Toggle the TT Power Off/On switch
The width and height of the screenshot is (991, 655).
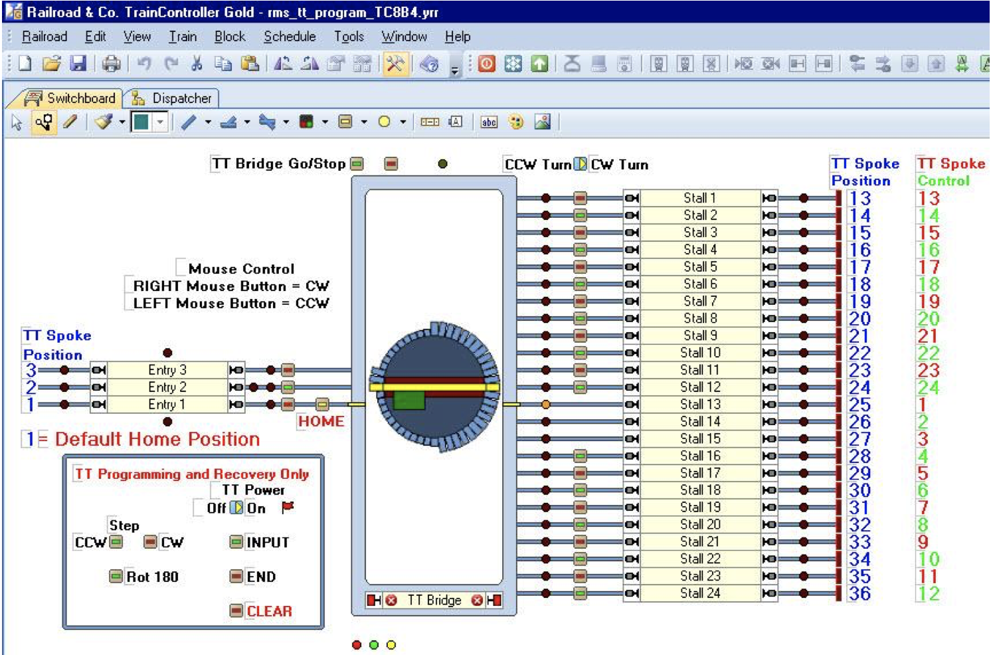coord(236,508)
